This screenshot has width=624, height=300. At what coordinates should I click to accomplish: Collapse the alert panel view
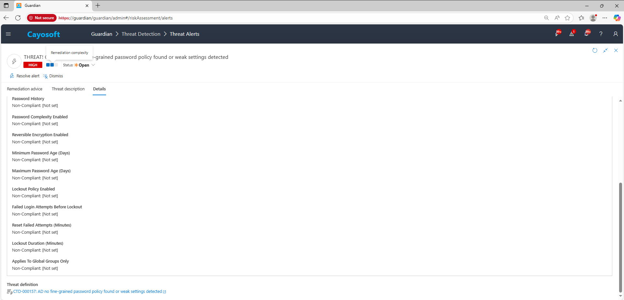[605, 50]
